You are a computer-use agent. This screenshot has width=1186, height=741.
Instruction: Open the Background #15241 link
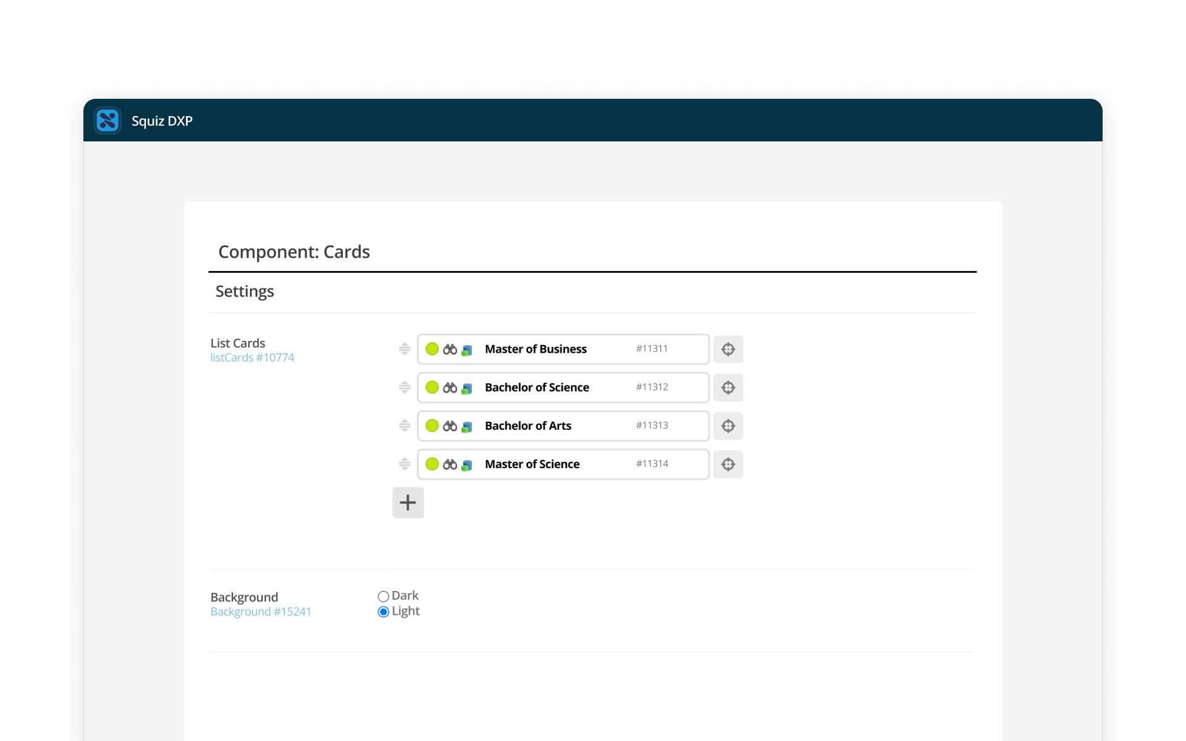coord(261,611)
